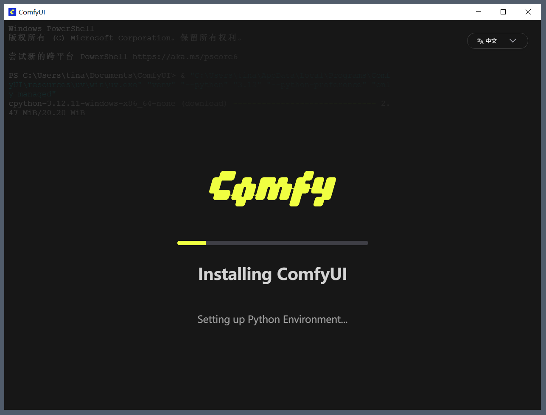Close the ComfyUI installer window

point(528,12)
